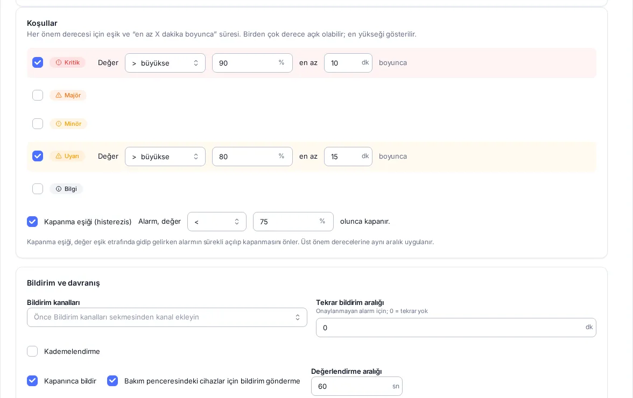Enable the Majör severity checkbox
633x398 pixels.
[x=38, y=95]
